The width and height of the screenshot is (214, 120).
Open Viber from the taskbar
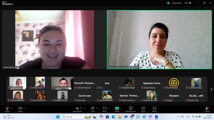[x=150, y=117]
